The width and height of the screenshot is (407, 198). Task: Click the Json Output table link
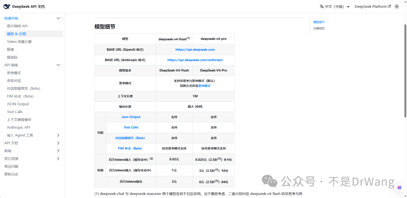pos(131,117)
